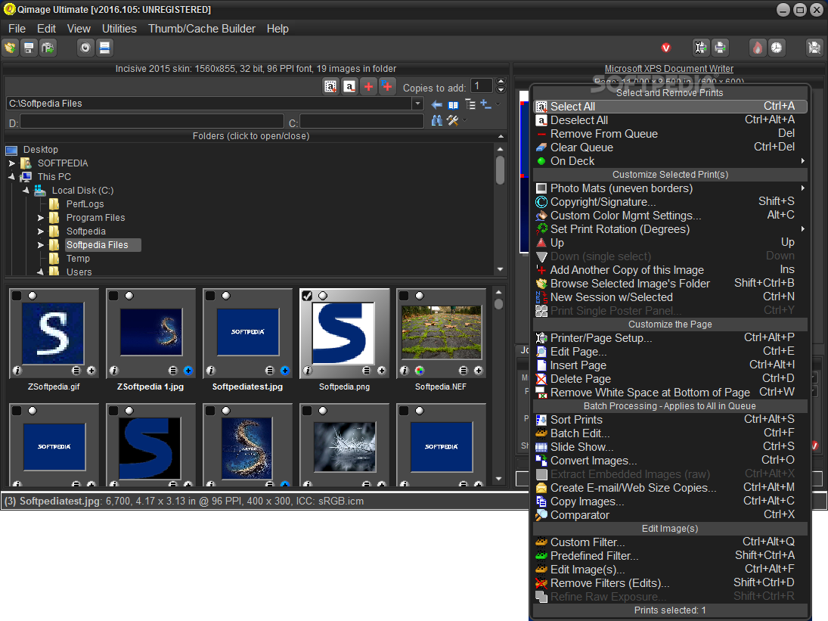Tick the checkbox on ZSoftpedia.gif thumbnail

[x=17, y=296]
